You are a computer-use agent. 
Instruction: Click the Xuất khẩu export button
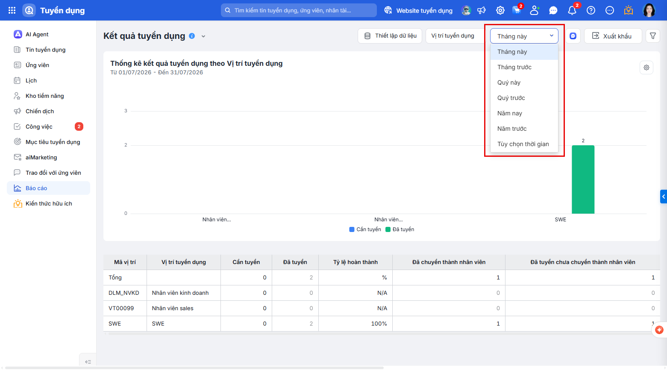pos(613,36)
